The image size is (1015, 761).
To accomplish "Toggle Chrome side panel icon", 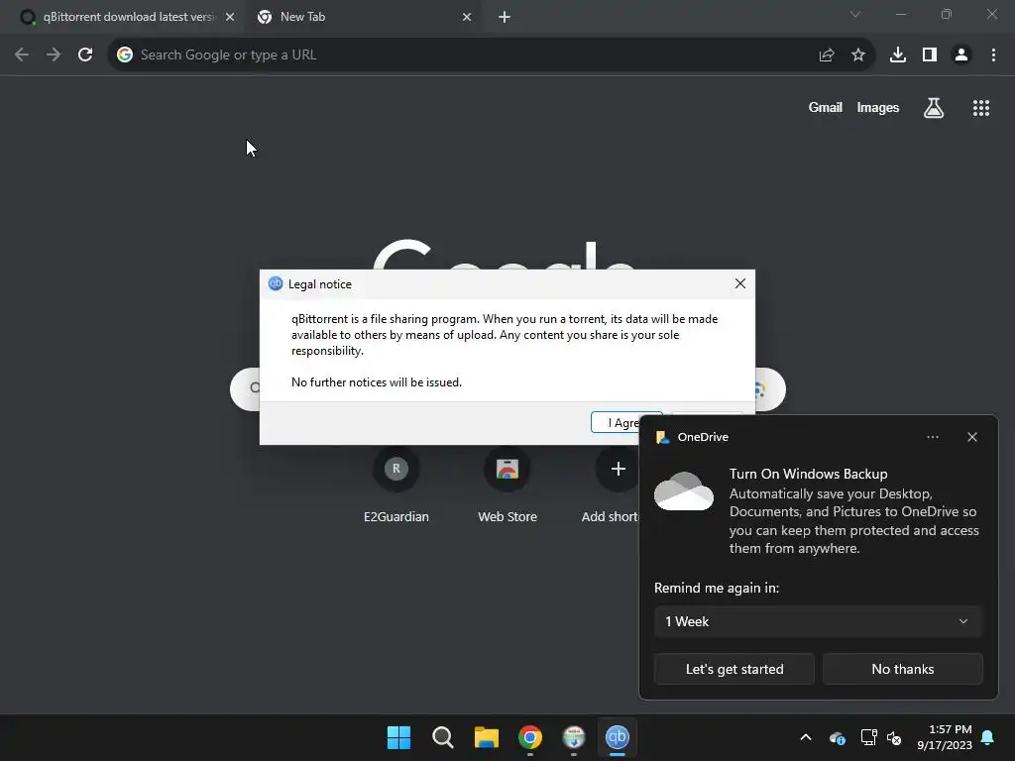I will (930, 55).
